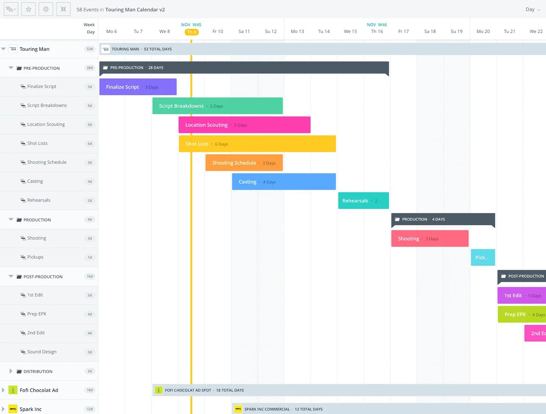546x414 pixels.
Task: Open the Day view dropdown
Action: point(533,9)
